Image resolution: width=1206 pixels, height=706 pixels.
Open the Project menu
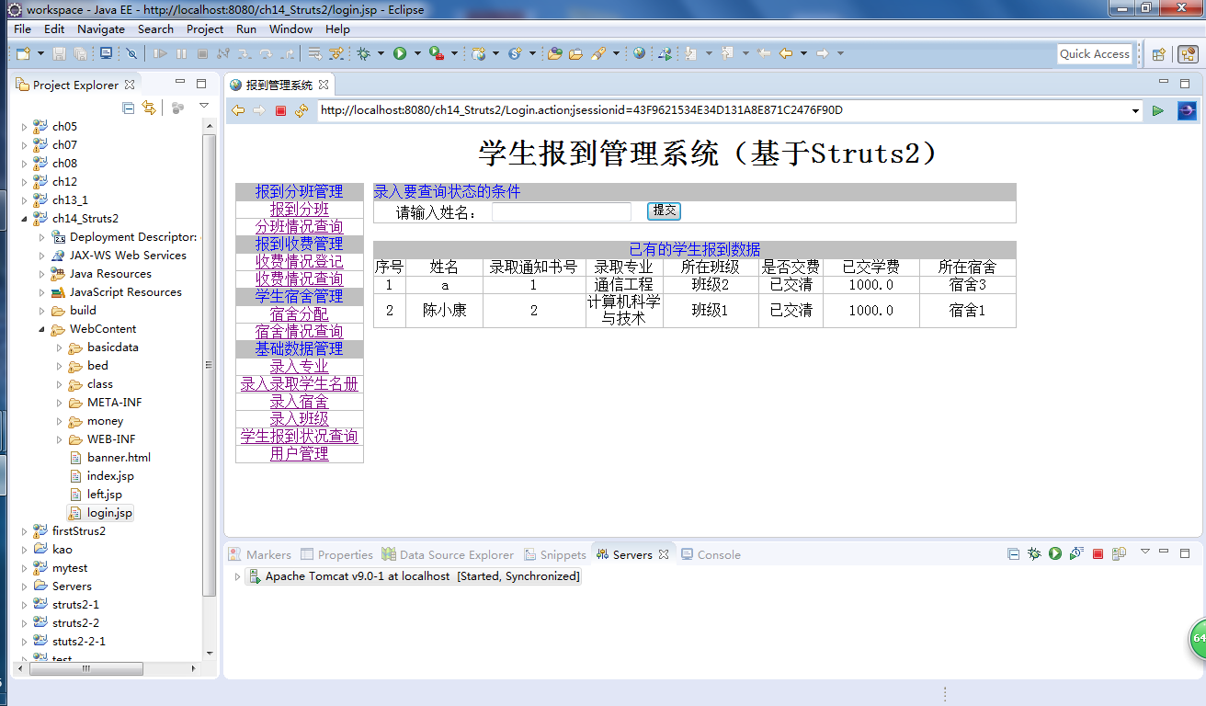click(x=205, y=28)
